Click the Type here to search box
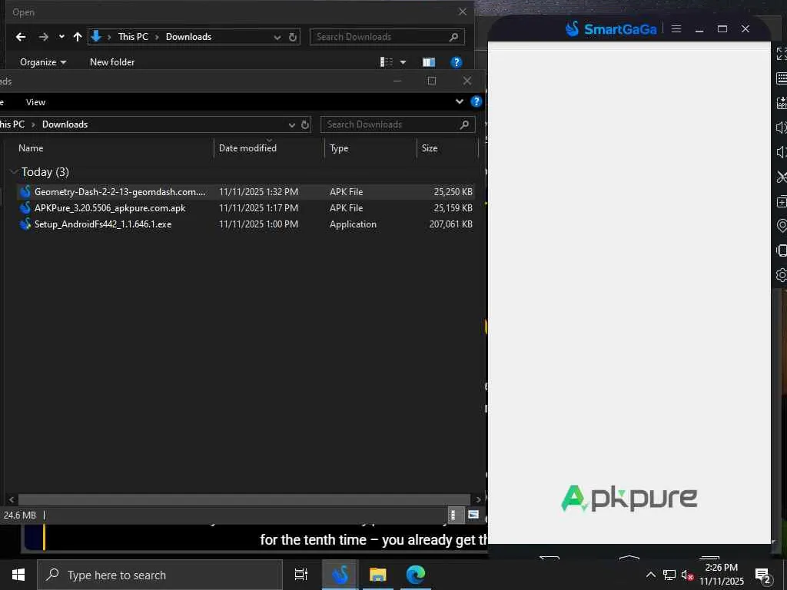This screenshot has width=787, height=590. pos(160,575)
